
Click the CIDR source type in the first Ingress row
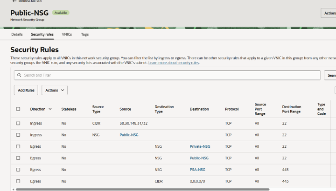(x=96, y=123)
